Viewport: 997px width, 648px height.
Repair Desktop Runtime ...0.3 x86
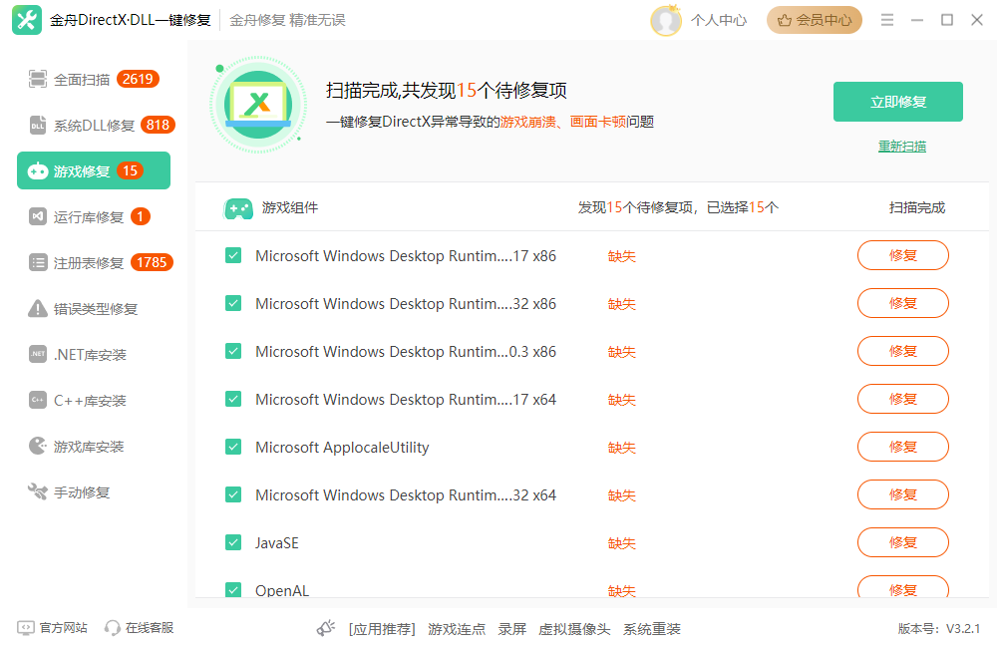tap(903, 351)
